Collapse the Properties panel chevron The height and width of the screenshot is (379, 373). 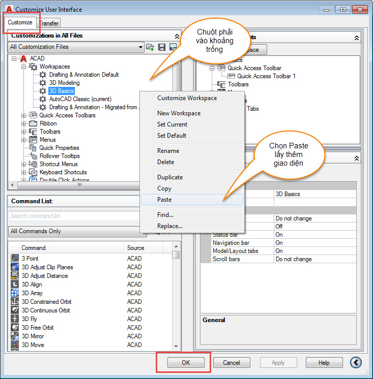[357, 159]
